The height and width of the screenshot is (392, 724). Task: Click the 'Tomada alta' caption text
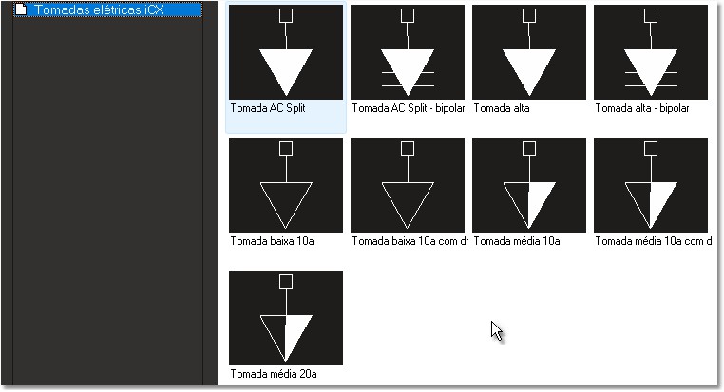501,108
